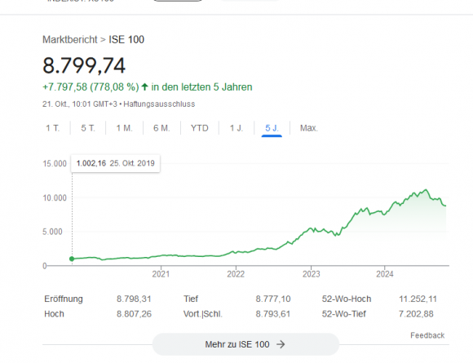The image size is (473, 363).
Task: Select the 1 T. time range tab
Action: (x=53, y=128)
